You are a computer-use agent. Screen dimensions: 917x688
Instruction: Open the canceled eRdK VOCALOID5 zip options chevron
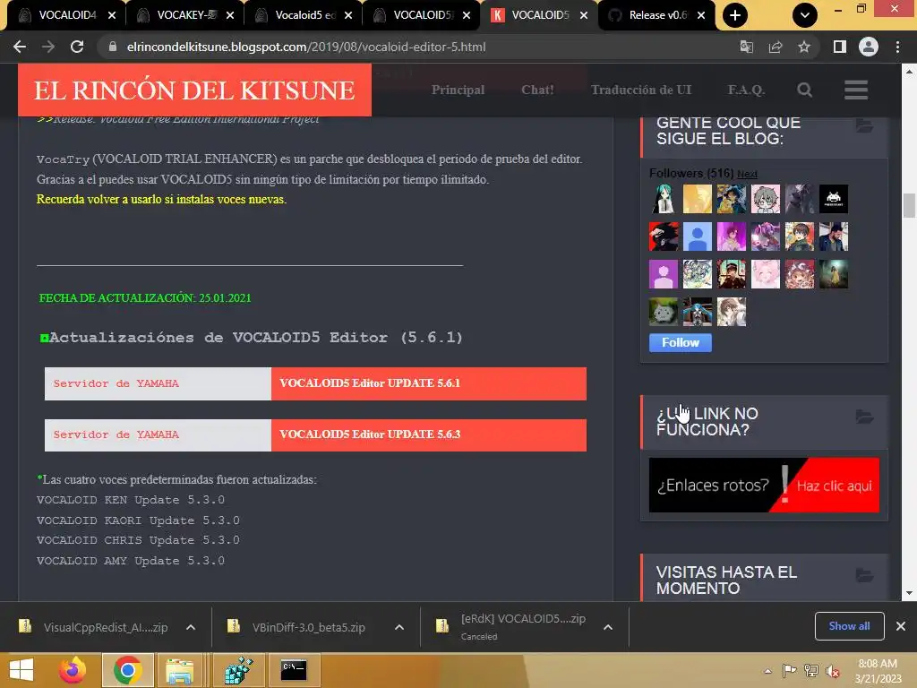[608, 627]
